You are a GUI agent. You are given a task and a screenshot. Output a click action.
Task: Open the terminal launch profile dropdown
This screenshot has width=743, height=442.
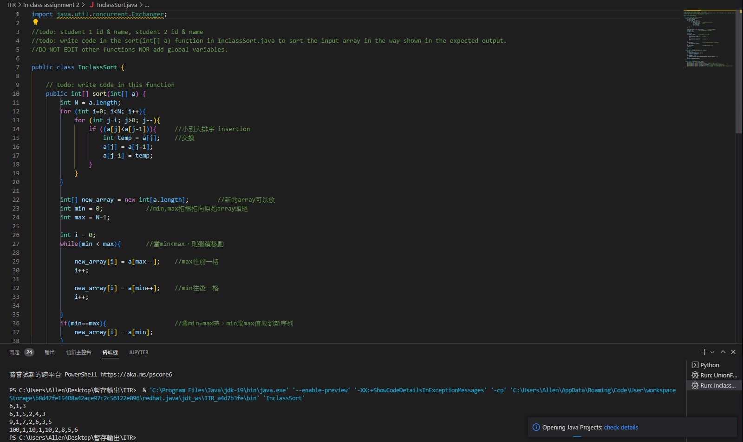pyautogui.click(x=713, y=352)
